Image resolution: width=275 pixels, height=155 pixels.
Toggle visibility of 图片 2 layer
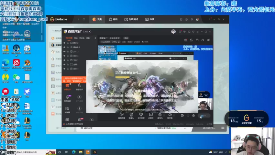click(64, 43)
